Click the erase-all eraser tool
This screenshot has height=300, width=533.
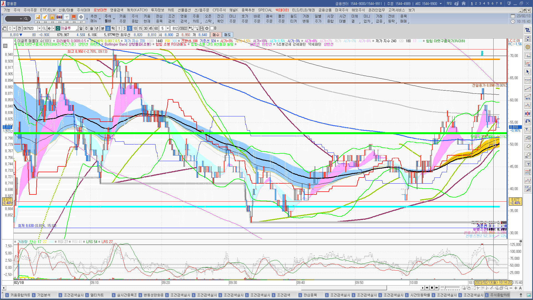point(528,155)
